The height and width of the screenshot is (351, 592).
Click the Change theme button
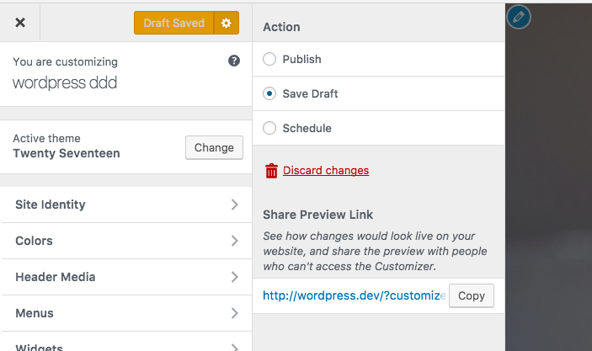(214, 147)
